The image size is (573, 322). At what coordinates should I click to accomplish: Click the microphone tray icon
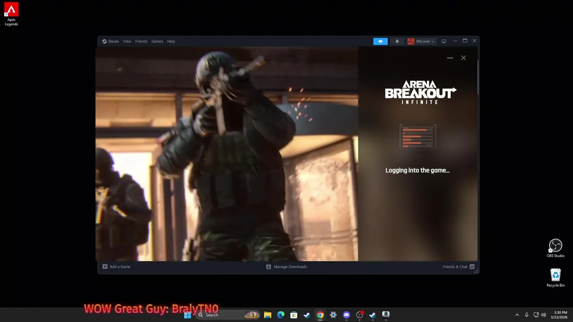point(527,315)
